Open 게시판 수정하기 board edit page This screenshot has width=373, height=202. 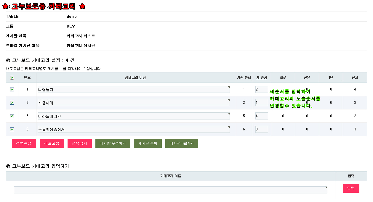(x=113, y=143)
